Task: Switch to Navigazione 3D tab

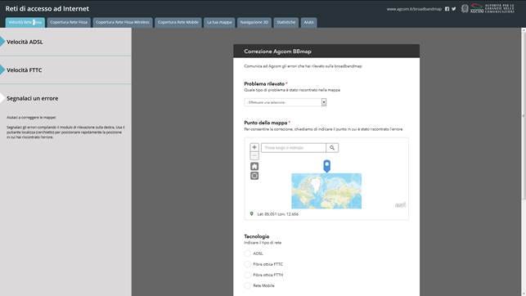Action: [254, 22]
